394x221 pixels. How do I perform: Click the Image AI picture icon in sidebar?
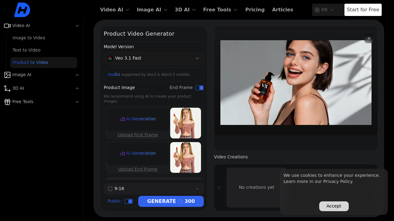7,75
